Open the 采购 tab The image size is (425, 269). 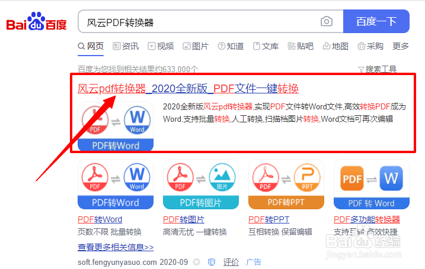point(370,46)
